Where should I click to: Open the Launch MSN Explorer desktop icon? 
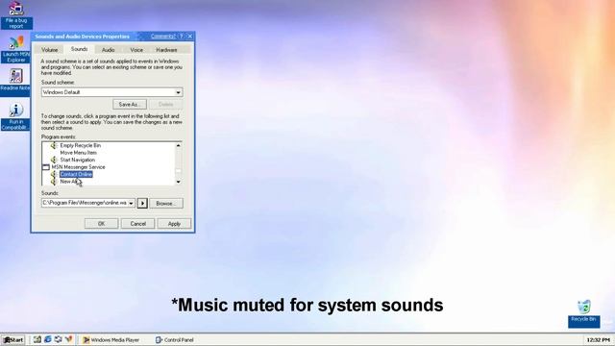[x=16, y=49]
